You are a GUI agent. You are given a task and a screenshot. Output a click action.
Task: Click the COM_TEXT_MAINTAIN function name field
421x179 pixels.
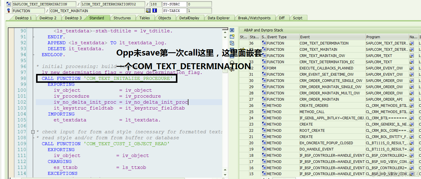[97, 11]
